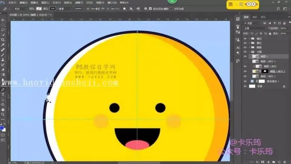This screenshot has height=164, width=291.
Task: Click the blue foreground color swatch
Action: click(x=2, y=128)
